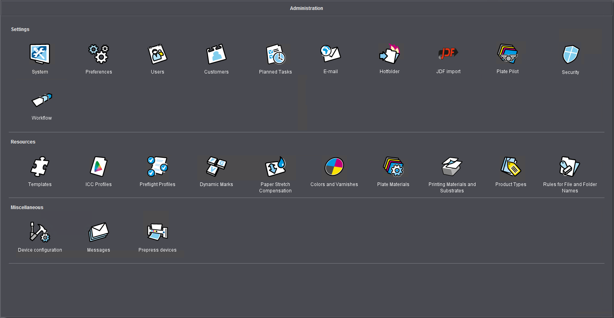
Task: Open the Security shield icon
Action: coord(570,55)
